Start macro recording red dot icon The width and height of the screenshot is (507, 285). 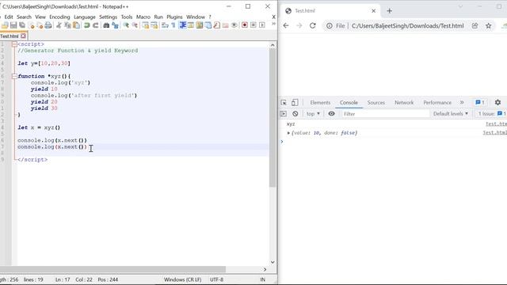pyautogui.click(x=245, y=25)
